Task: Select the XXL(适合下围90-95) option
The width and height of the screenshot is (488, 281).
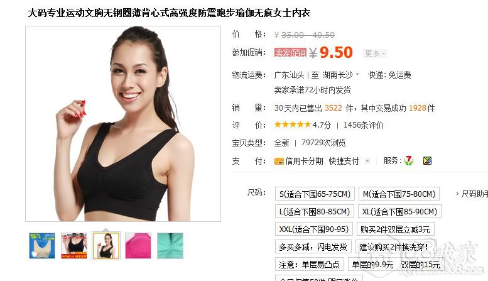Action: click(x=314, y=229)
